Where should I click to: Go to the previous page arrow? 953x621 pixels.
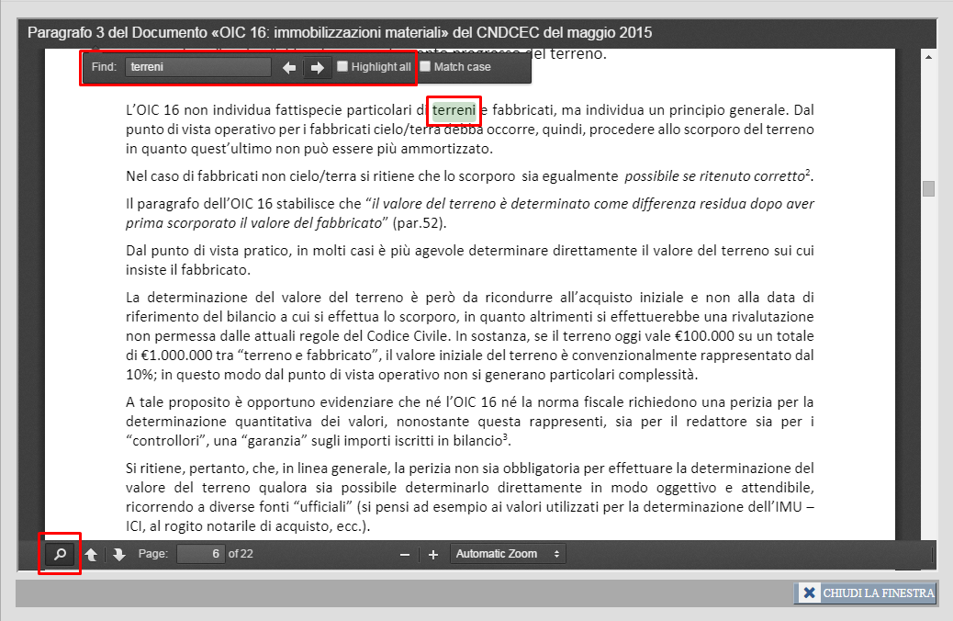pos(91,554)
